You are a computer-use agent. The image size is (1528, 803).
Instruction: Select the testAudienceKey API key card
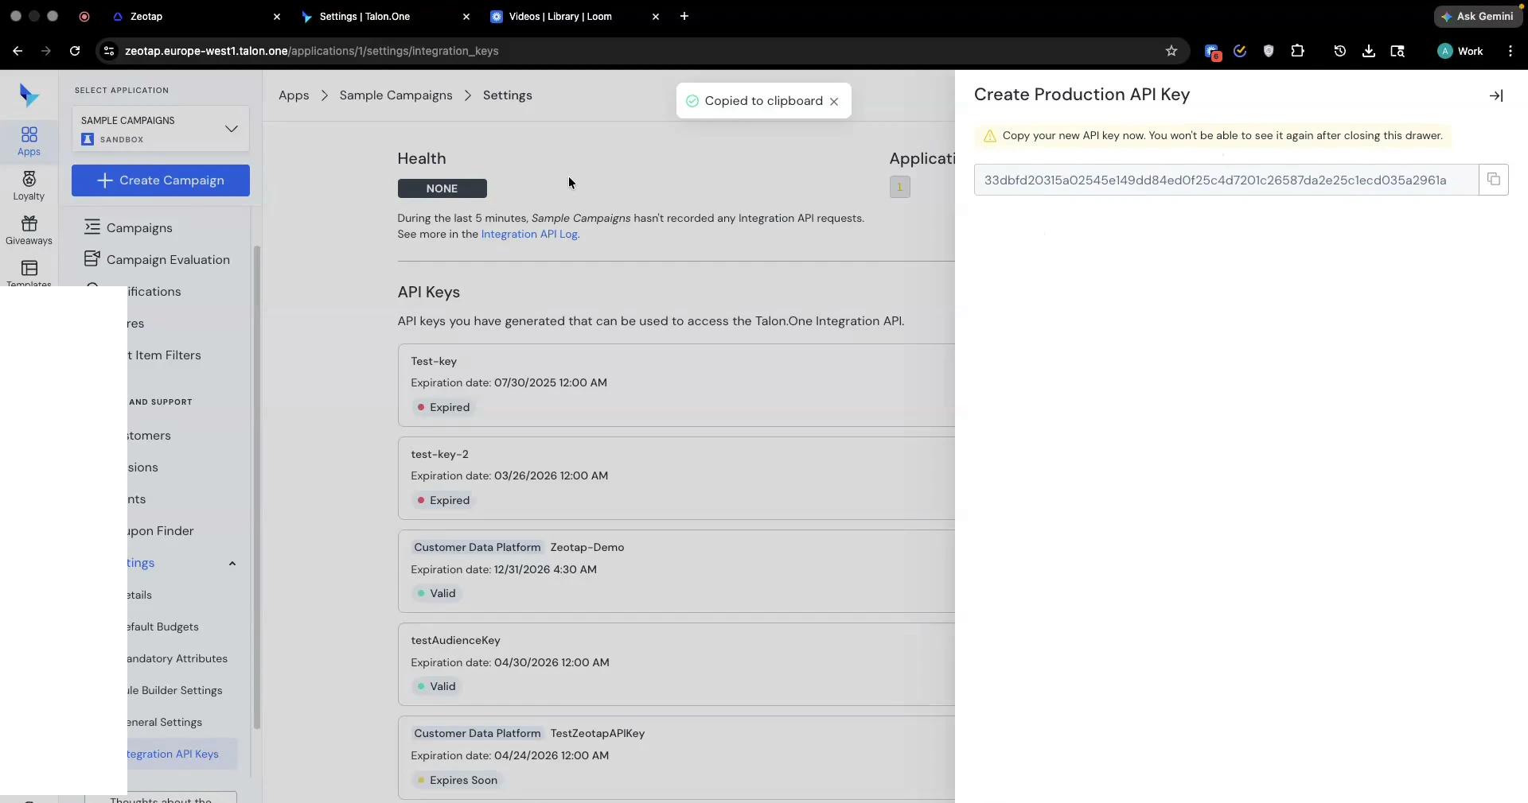point(676,664)
